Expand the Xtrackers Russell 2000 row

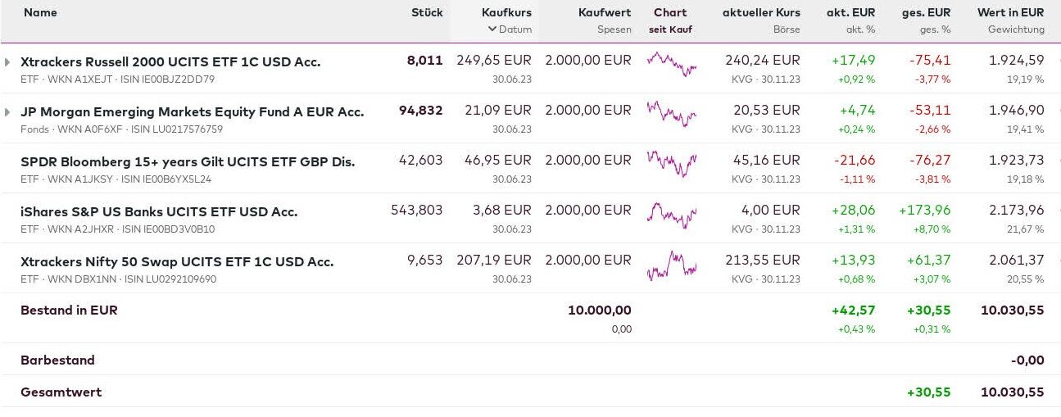(8, 62)
